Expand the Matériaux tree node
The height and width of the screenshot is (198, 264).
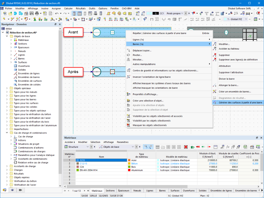[11, 40]
